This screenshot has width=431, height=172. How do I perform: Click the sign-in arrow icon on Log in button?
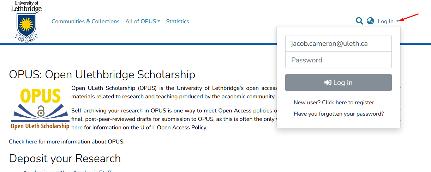pos(328,82)
